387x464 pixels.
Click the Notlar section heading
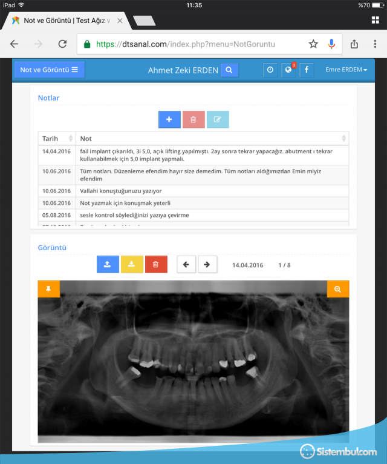(x=48, y=98)
